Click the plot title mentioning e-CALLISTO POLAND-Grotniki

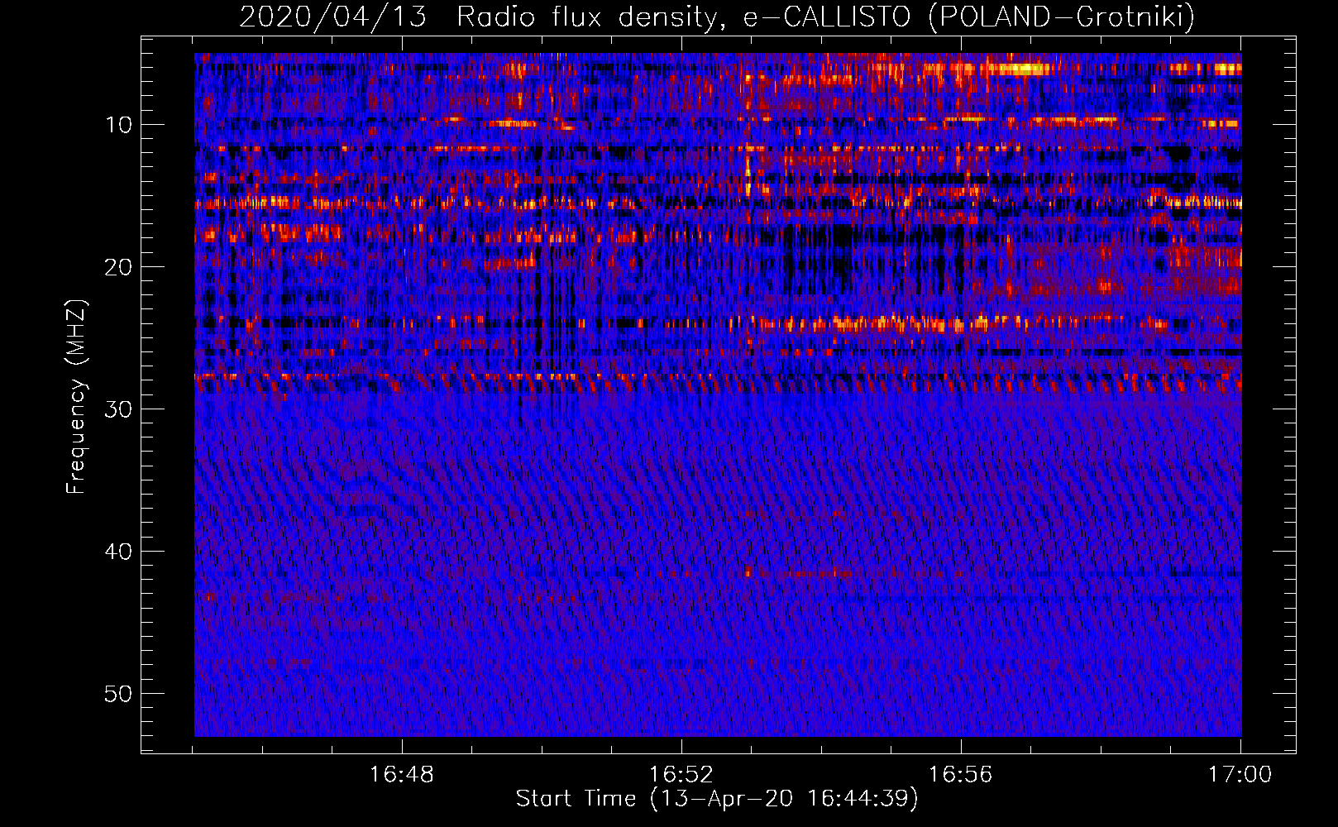717,17
